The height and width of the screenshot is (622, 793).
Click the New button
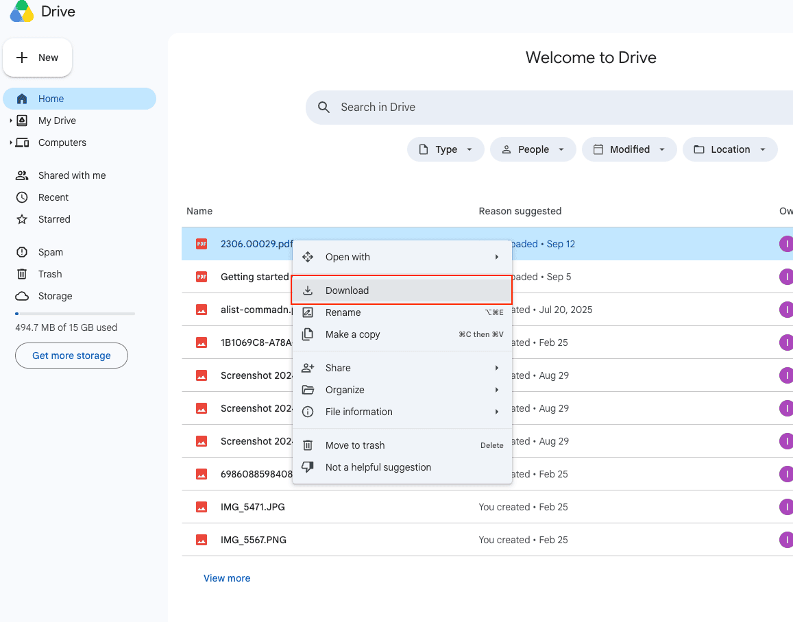click(38, 58)
